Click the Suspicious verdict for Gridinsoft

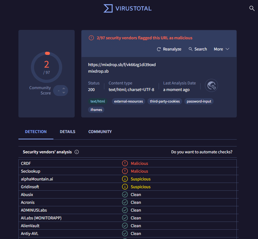[x=141, y=187]
